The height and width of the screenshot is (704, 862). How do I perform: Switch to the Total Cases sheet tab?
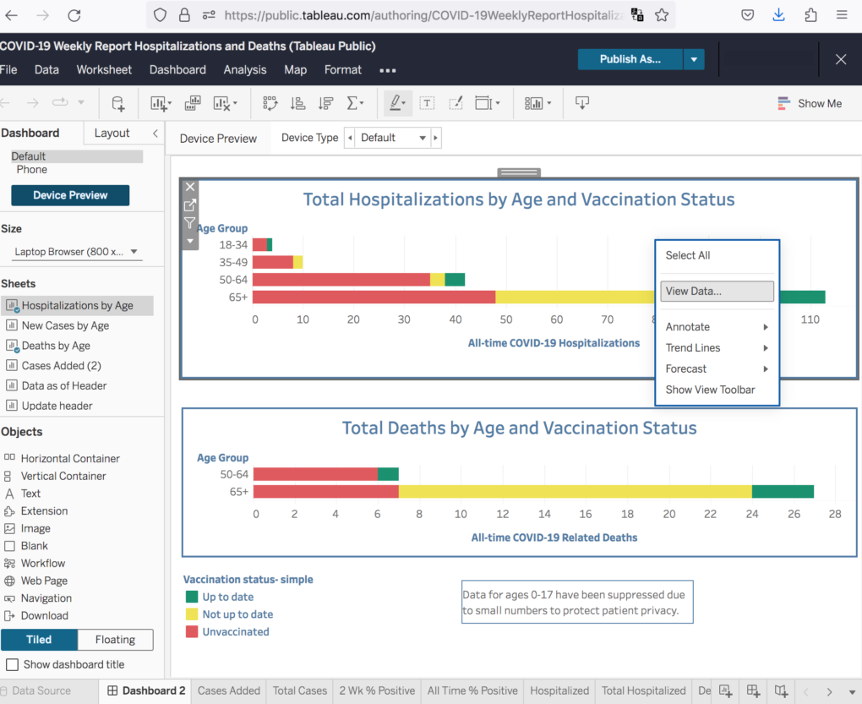click(299, 690)
